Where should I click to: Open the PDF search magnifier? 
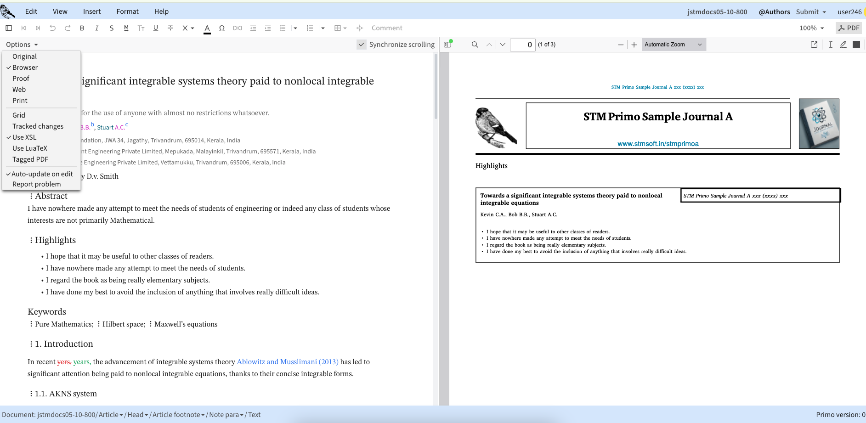[475, 45]
